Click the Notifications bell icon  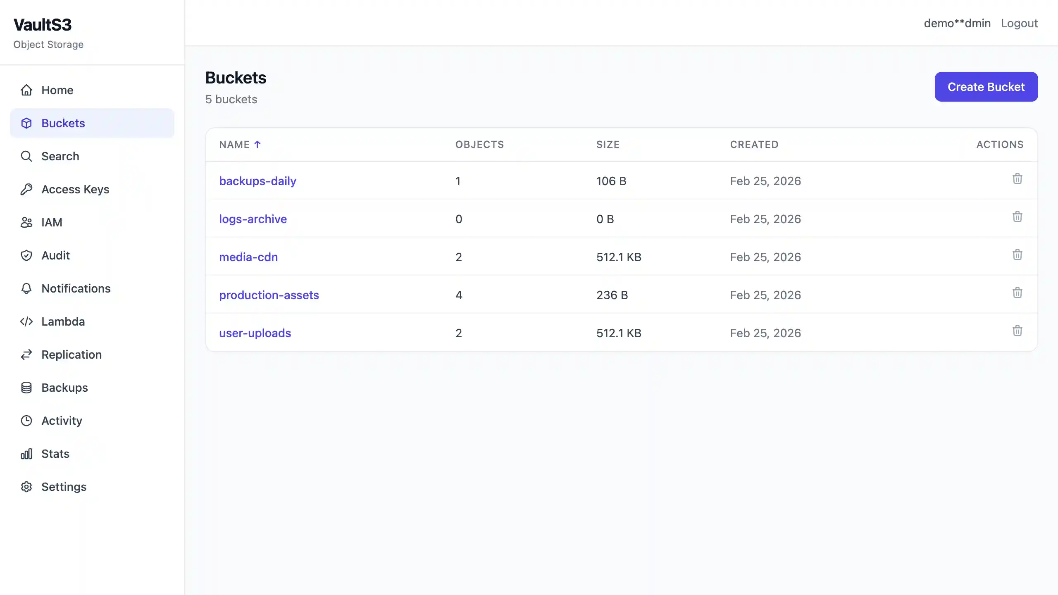(26, 288)
